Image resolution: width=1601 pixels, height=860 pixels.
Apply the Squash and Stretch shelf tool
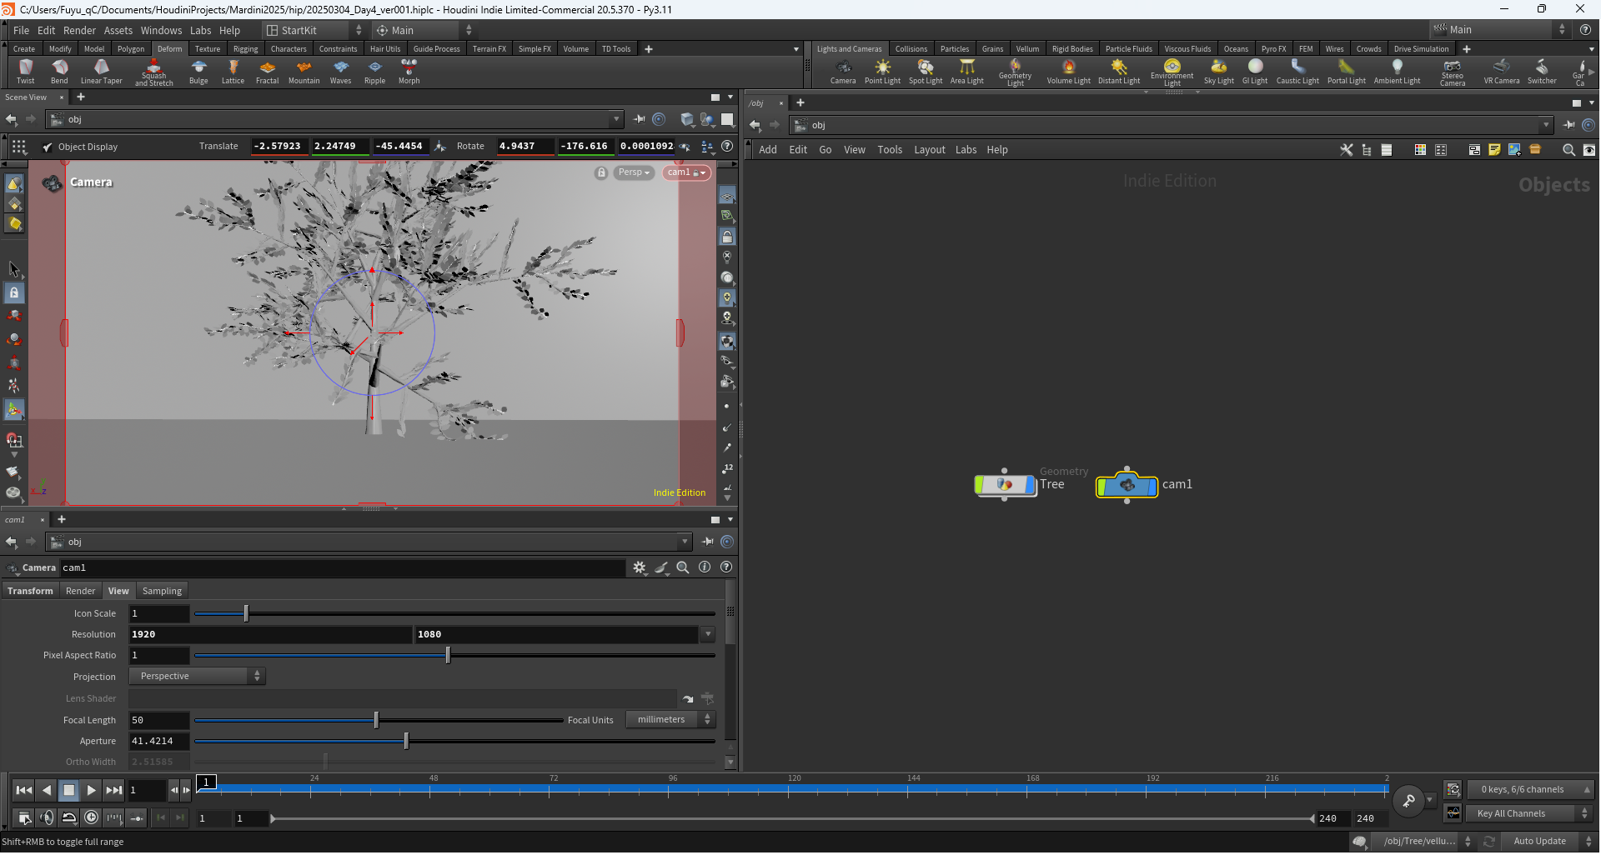154,72
